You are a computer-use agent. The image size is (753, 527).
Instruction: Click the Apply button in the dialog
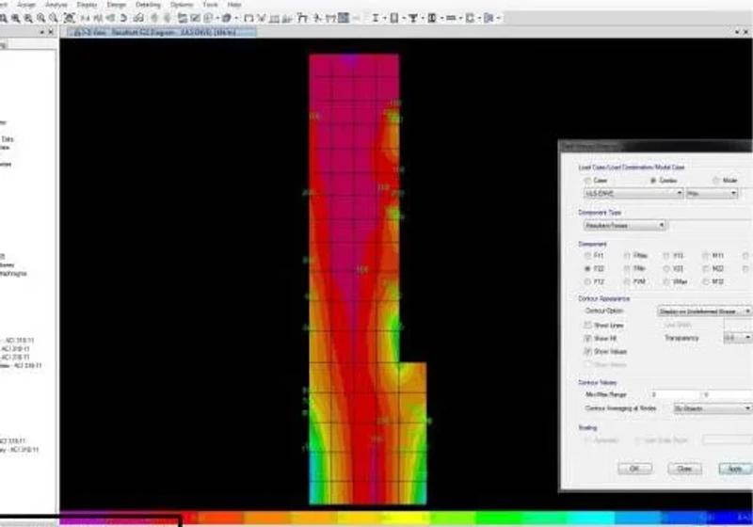[735, 469]
